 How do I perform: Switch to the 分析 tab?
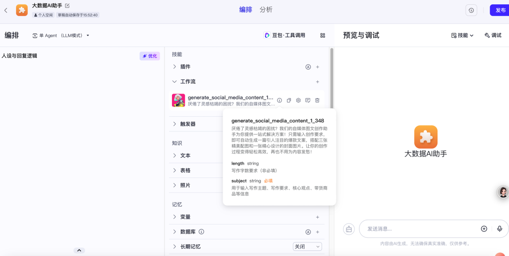266,10
